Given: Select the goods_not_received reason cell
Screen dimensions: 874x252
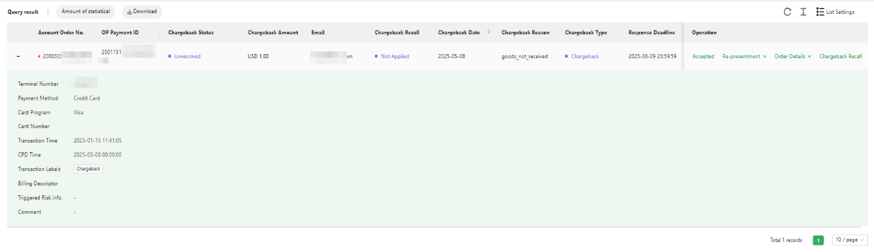Looking at the screenshot, I should (524, 56).
